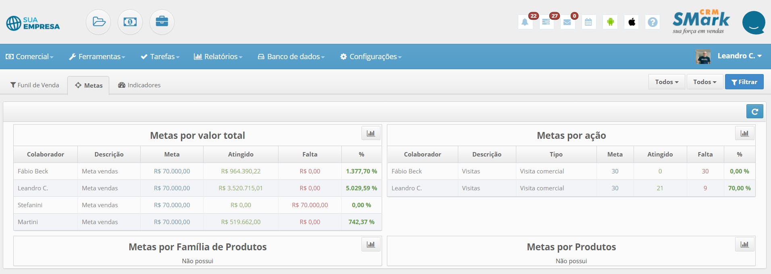
Task: Switch to the Indicadores tab
Action: 139,85
